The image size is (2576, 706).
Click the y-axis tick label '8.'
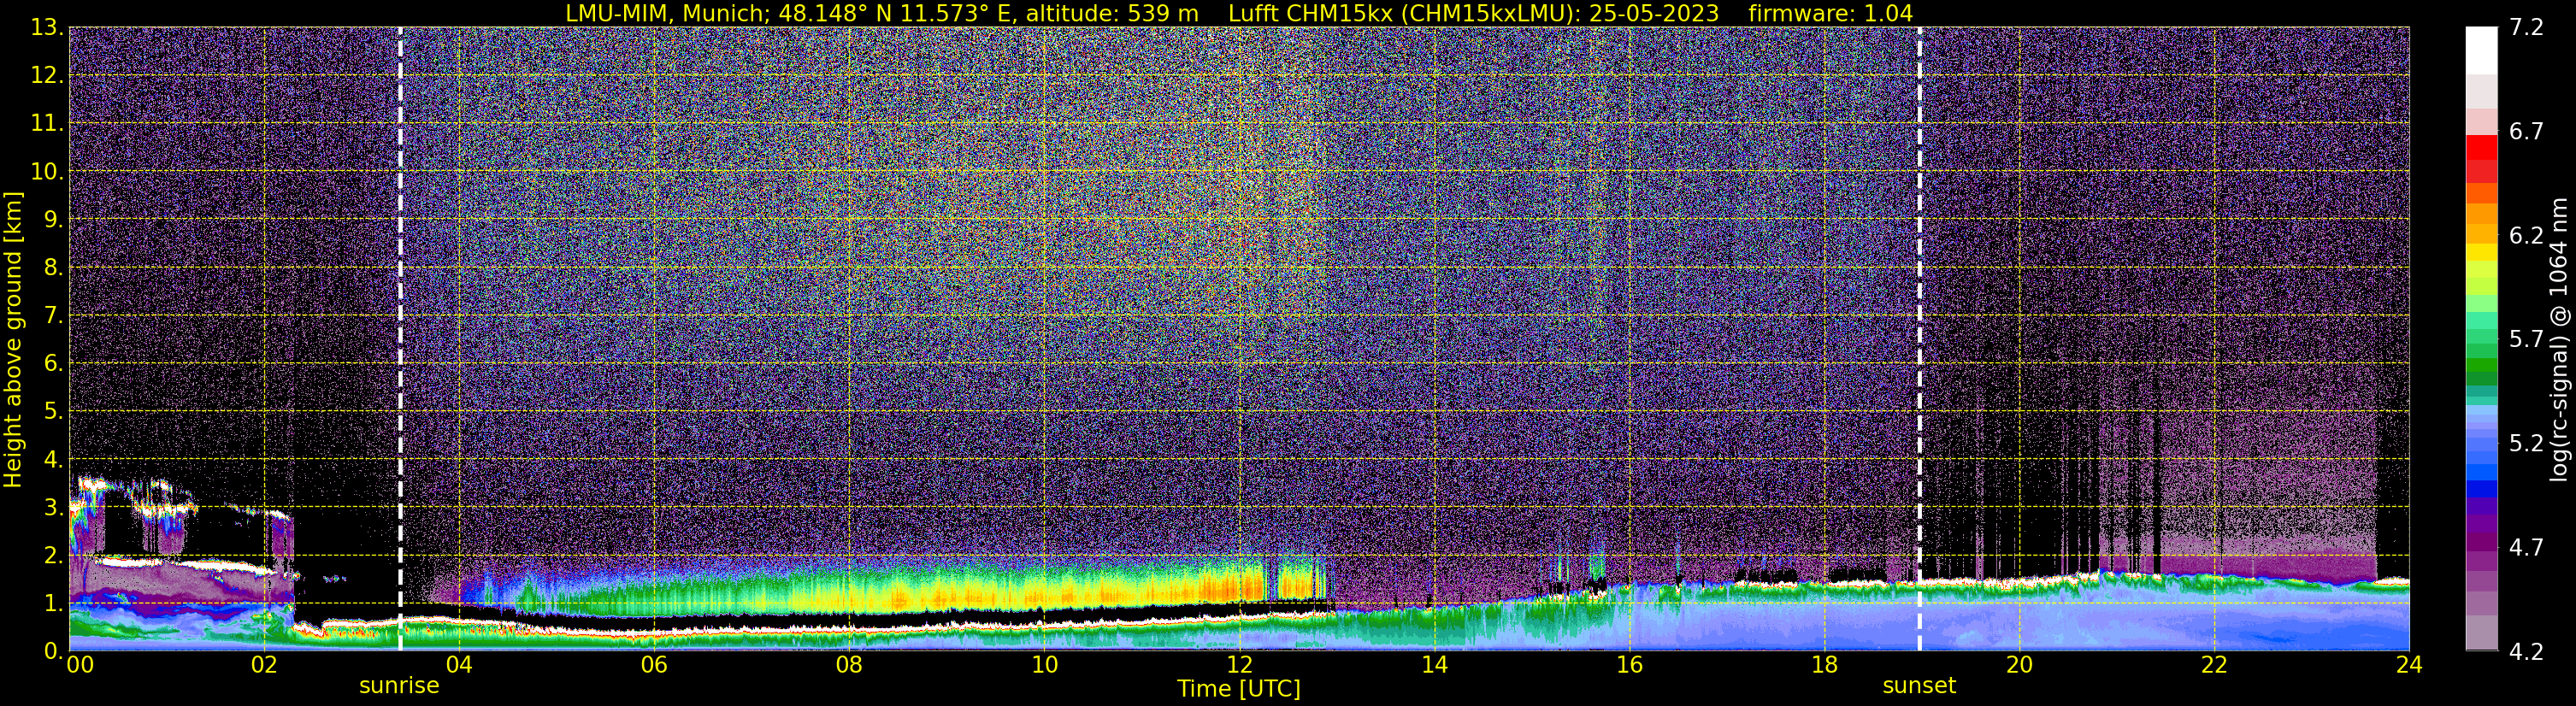coord(54,267)
